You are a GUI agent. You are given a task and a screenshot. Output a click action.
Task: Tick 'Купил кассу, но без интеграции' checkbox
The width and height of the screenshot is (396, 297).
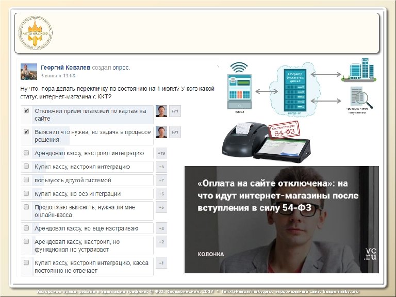(x=26, y=193)
